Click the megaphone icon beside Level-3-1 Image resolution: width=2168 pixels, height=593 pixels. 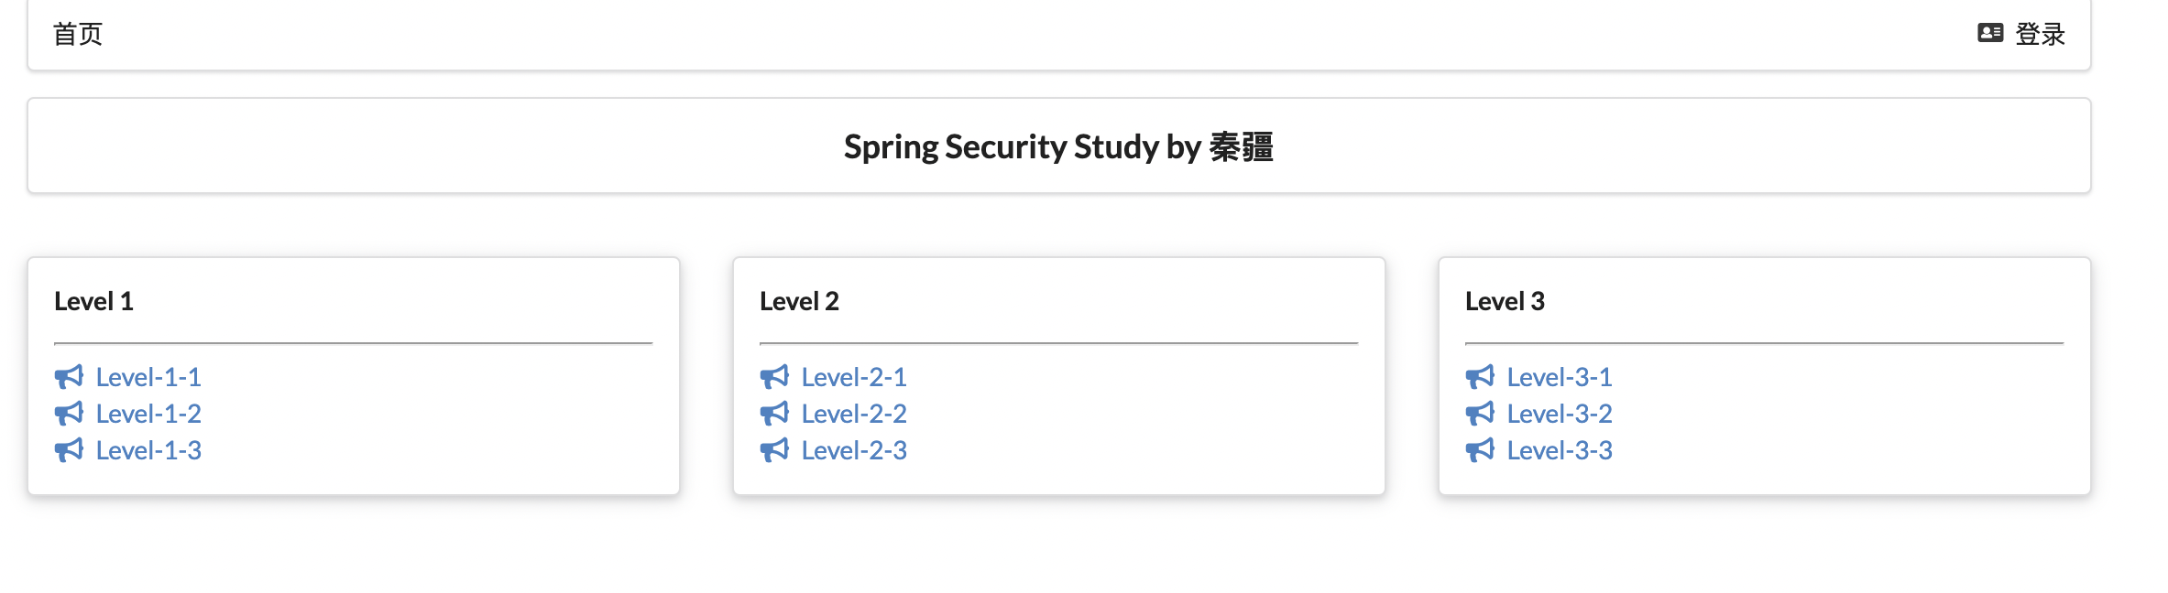coord(1480,377)
